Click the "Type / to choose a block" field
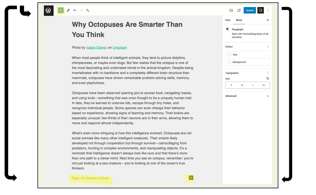This screenshot has height=195, width=316. pos(90,178)
